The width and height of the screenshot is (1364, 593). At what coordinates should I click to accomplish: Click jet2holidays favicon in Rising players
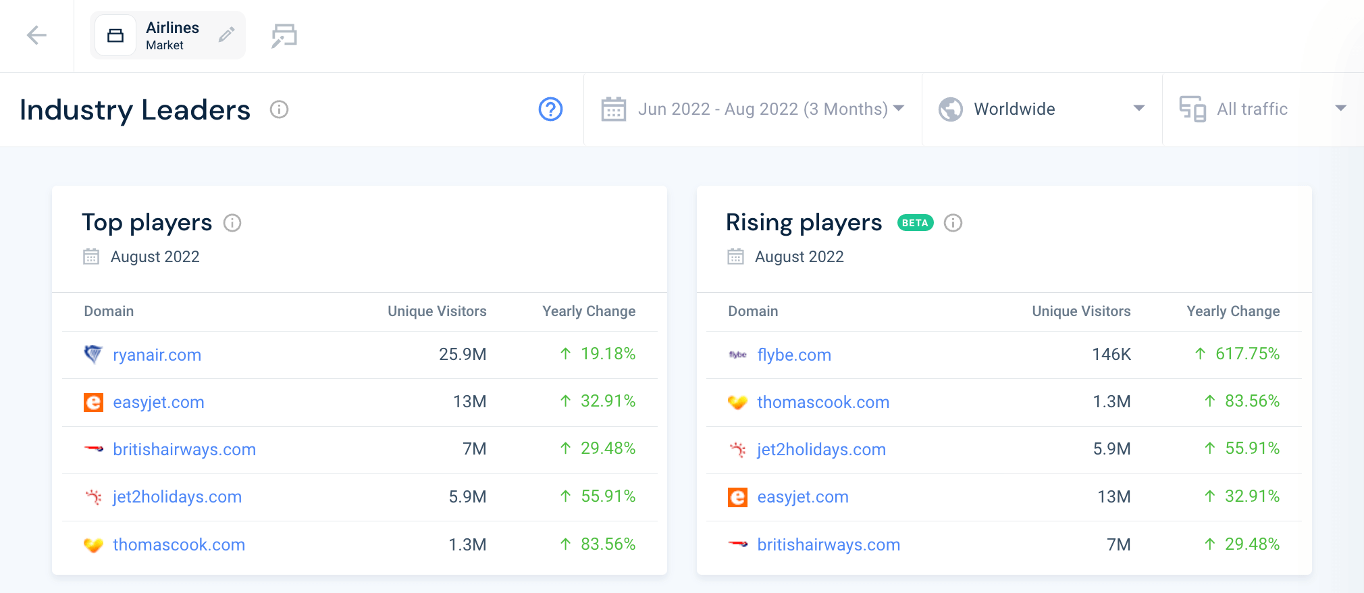point(737,449)
